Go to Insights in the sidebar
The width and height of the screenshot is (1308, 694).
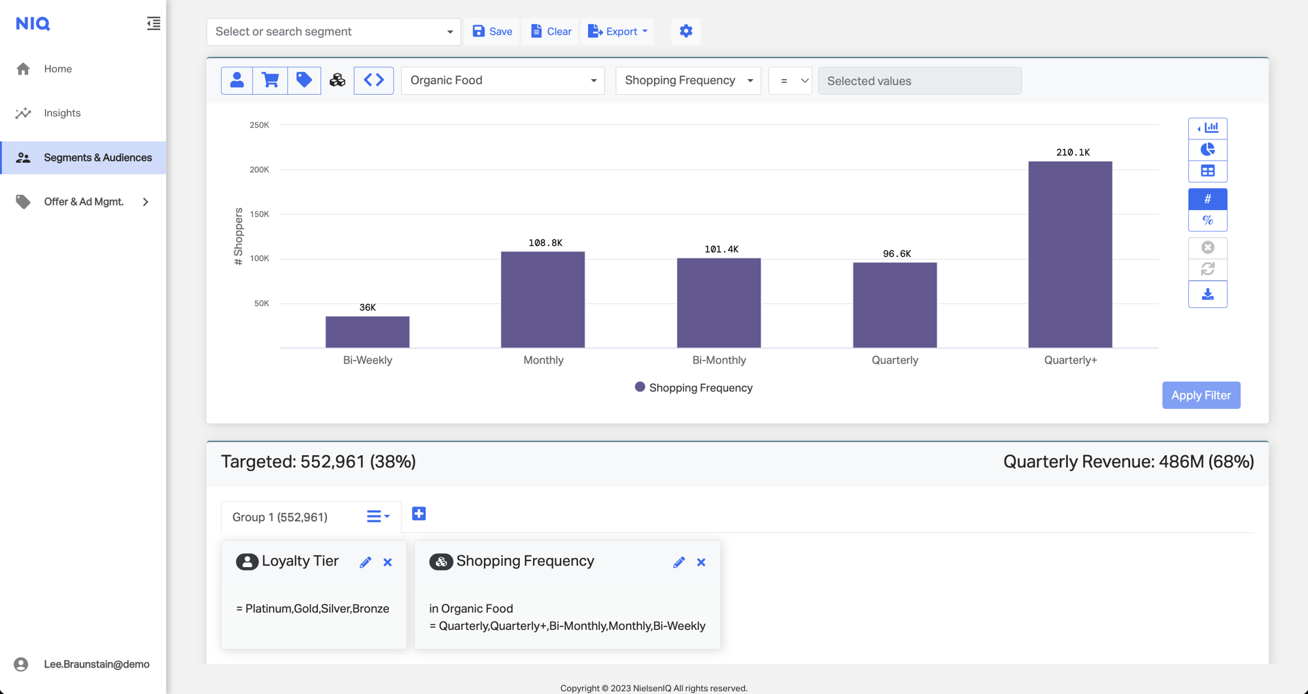[62, 113]
